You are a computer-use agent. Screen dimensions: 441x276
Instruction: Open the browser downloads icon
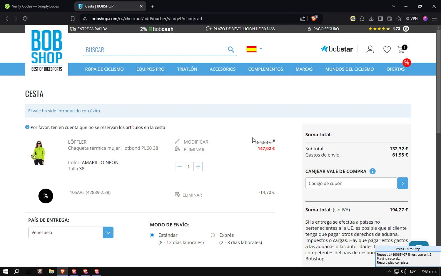371,19
